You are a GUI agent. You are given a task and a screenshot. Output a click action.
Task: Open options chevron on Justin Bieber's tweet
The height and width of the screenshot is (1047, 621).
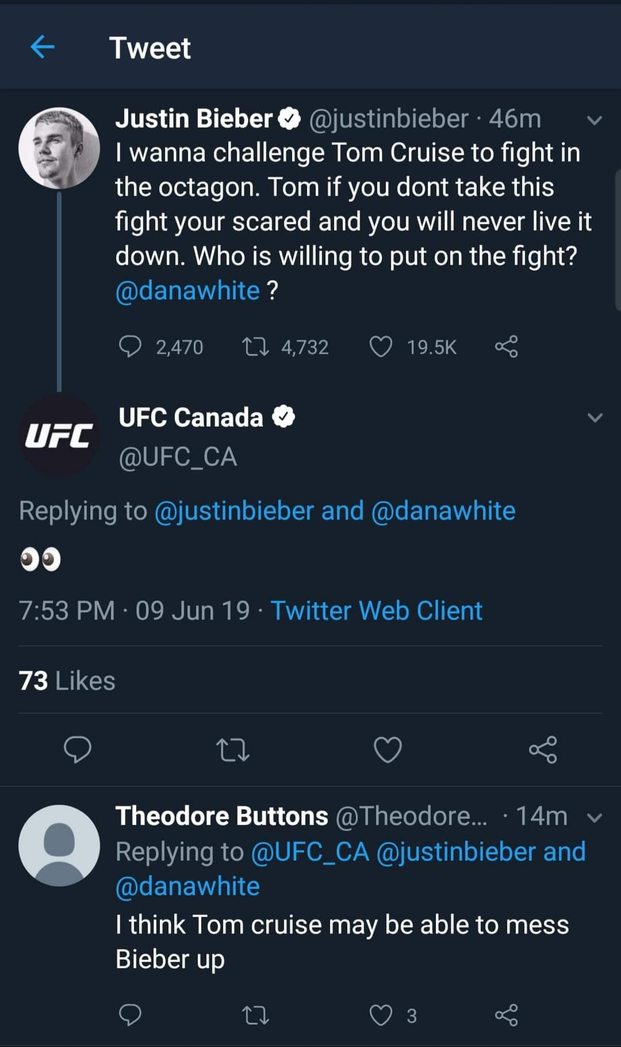click(x=595, y=120)
